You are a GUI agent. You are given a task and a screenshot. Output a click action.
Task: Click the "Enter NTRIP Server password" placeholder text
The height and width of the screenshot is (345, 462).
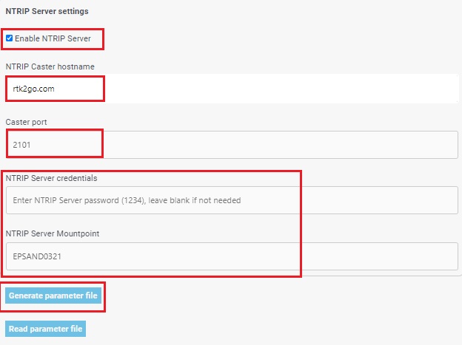(x=127, y=200)
